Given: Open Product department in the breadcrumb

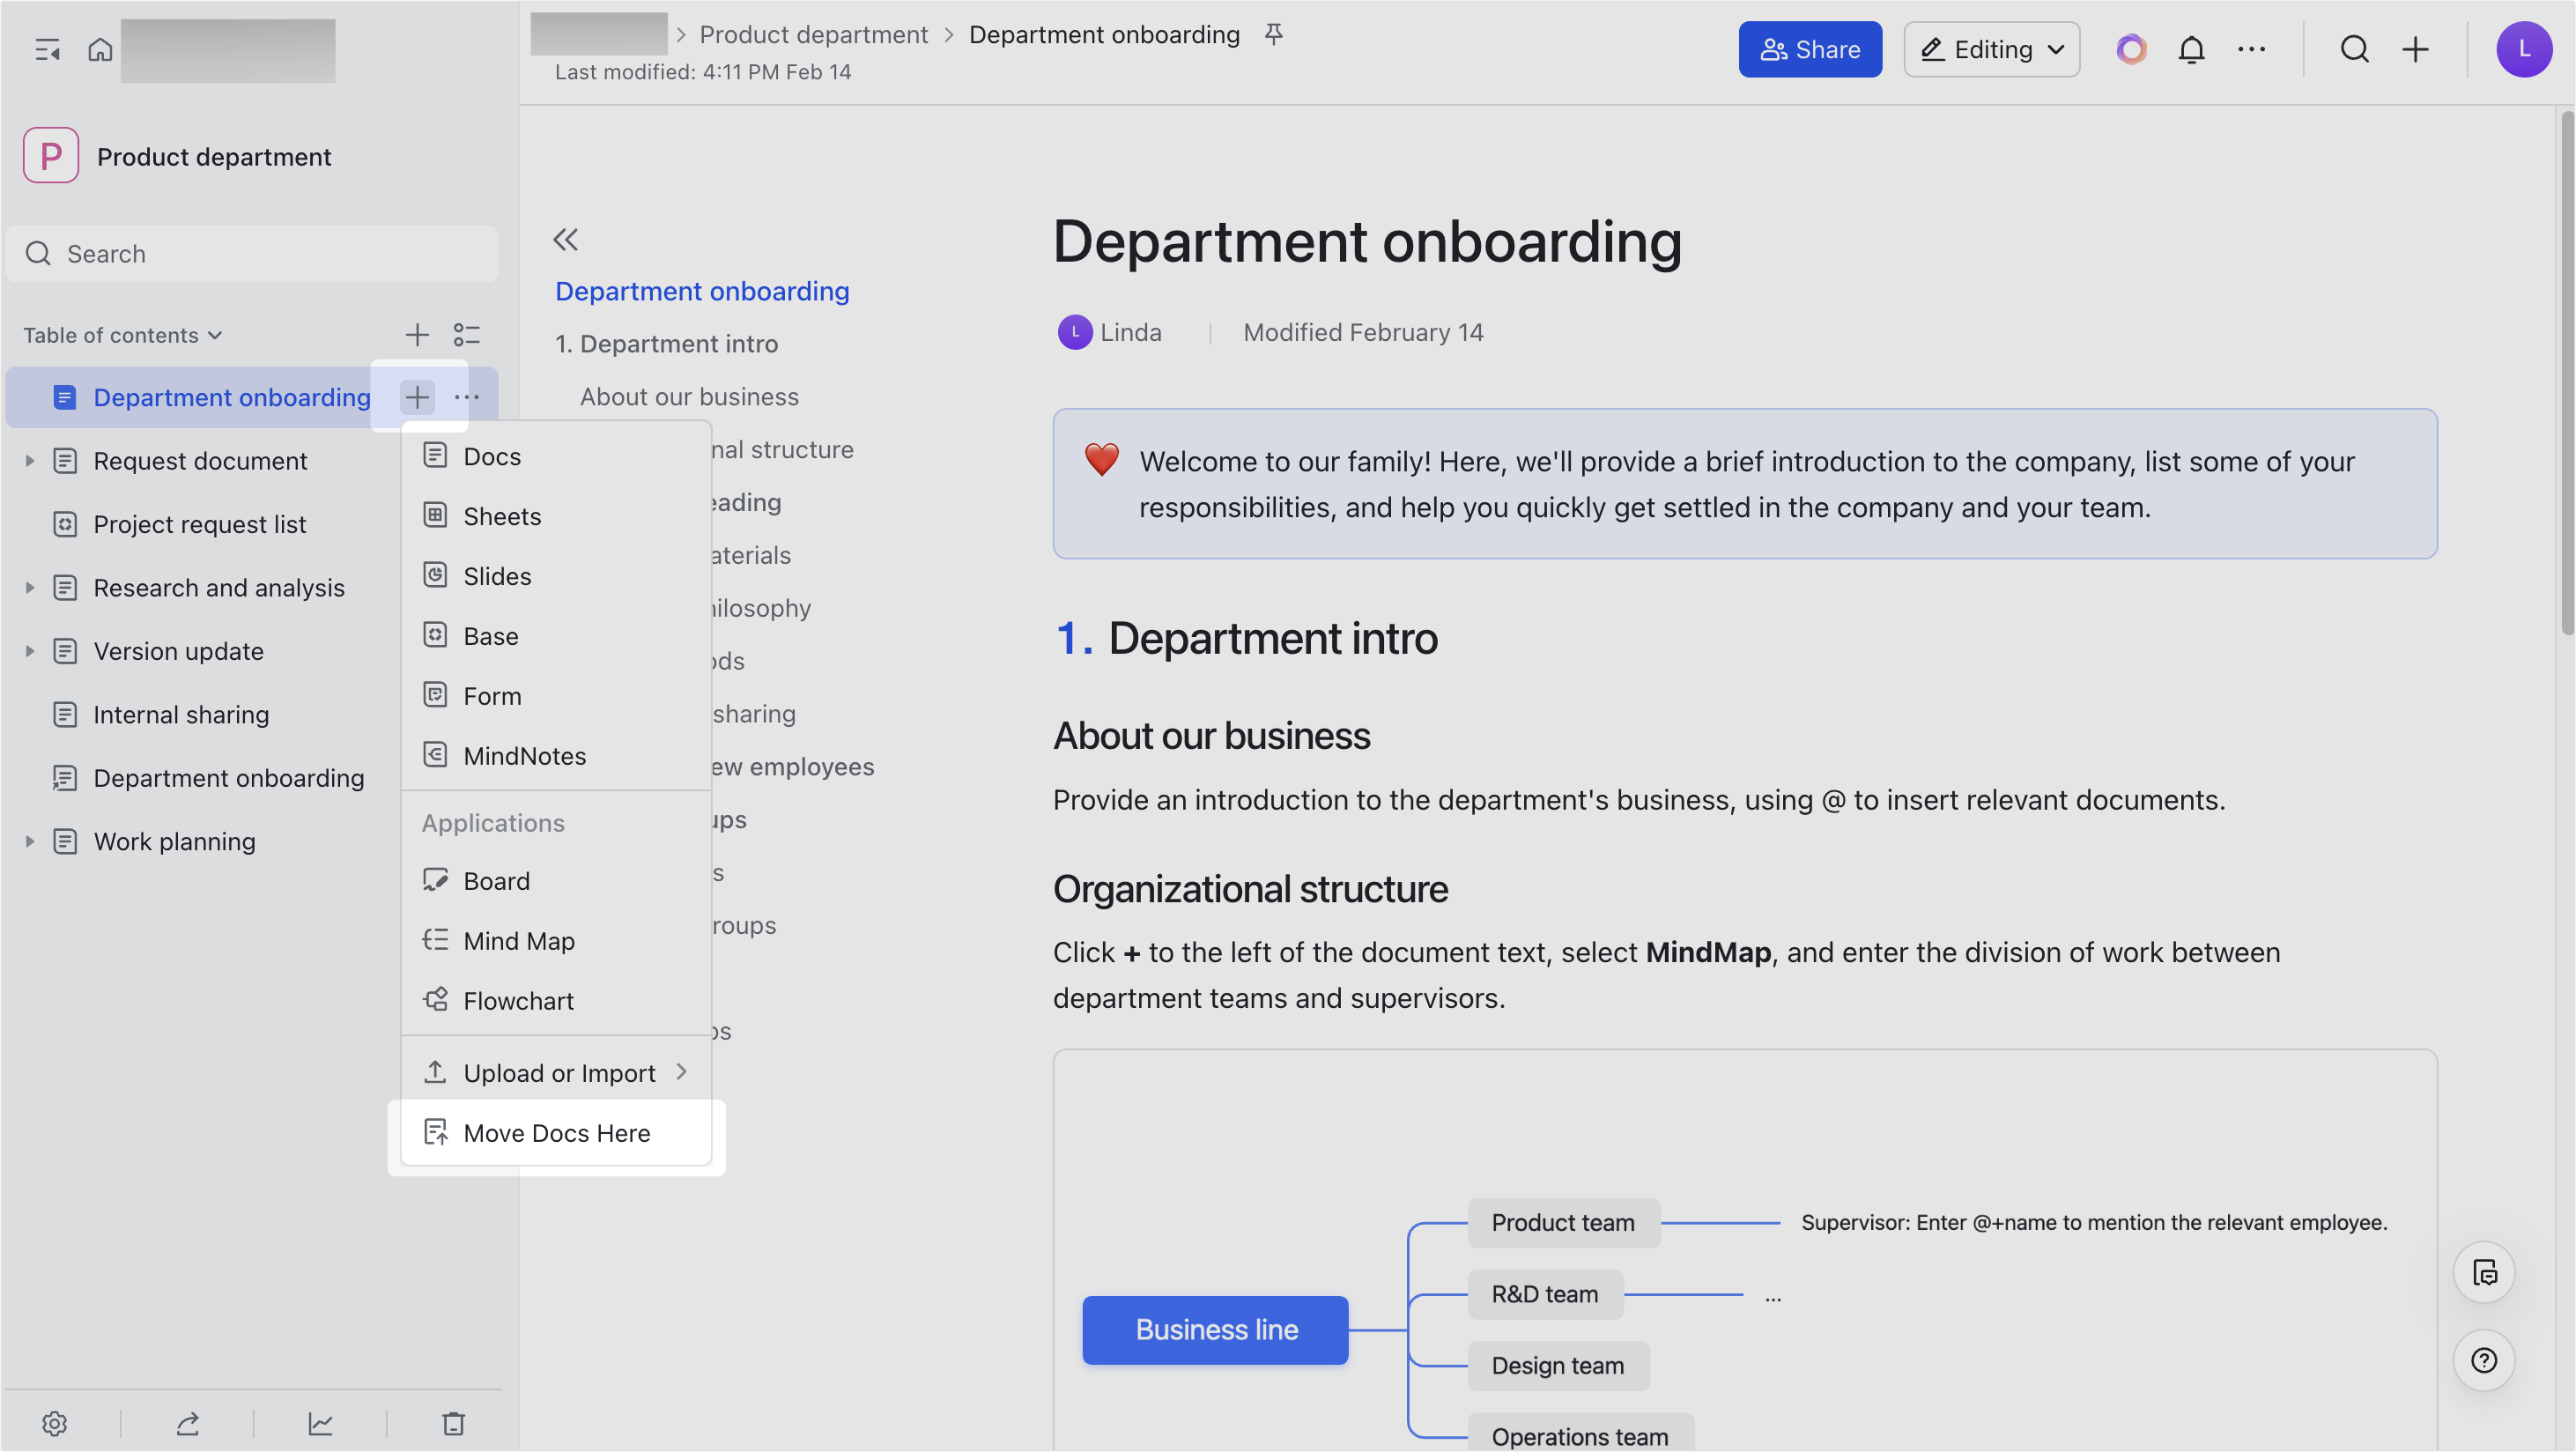Looking at the screenshot, I should tap(813, 35).
